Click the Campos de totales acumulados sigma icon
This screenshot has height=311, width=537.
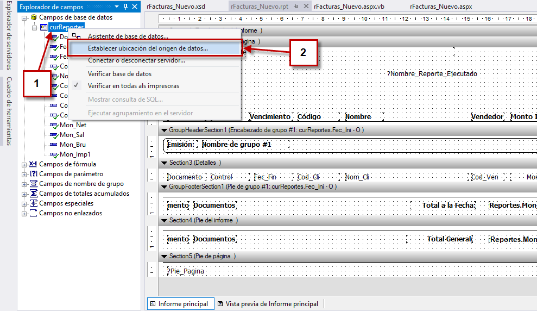click(33, 194)
